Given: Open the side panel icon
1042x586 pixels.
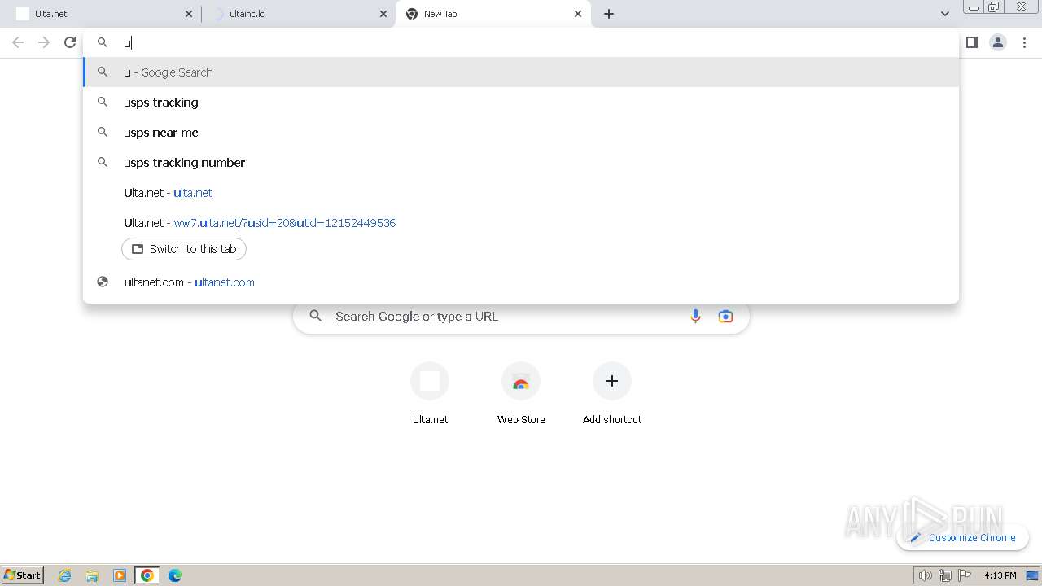Looking at the screenshot, I should point(972,42).
